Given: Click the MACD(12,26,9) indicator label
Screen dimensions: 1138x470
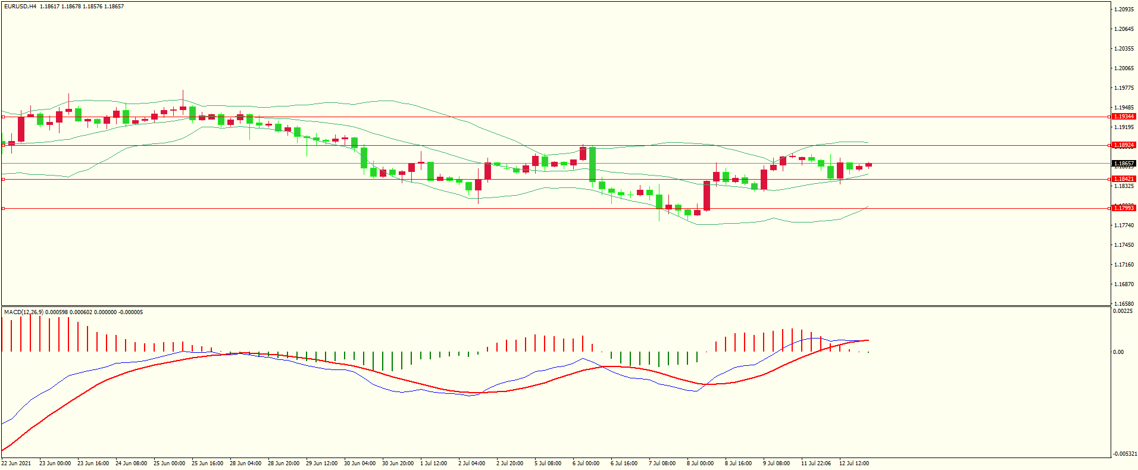Looking at the screenshot, I should point(24,312).
